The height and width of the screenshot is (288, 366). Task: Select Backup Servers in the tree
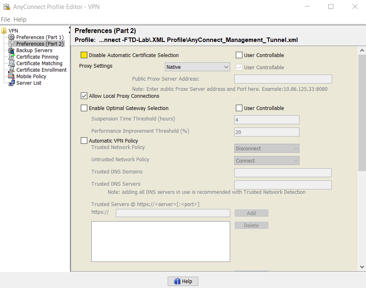click(34, 51)
